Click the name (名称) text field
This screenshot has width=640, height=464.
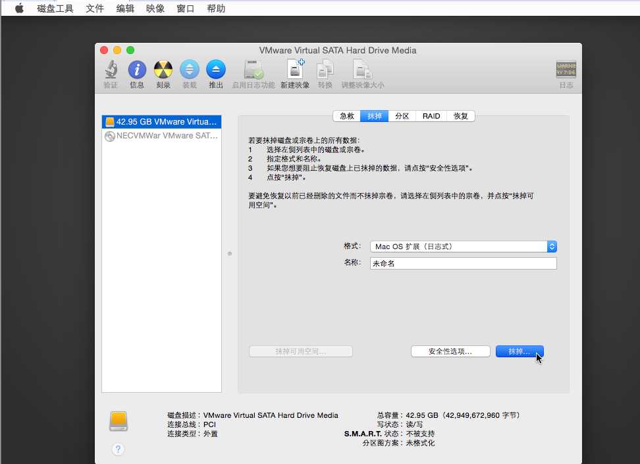pyautogui.click(x=464, y=264)
